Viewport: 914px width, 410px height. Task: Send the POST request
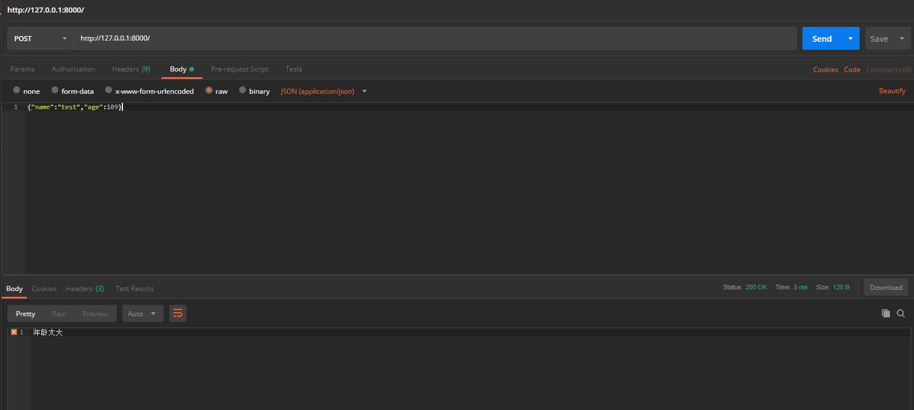822,38
